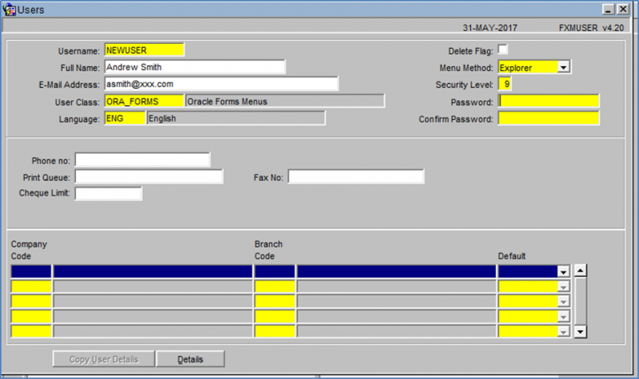Viewport: 639px width, 379px height.
Task: Select the highlighted first Company Code cell
Action: pos(31,271)
